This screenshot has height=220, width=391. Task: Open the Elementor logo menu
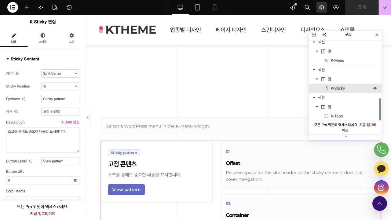[x=13, y=7]
